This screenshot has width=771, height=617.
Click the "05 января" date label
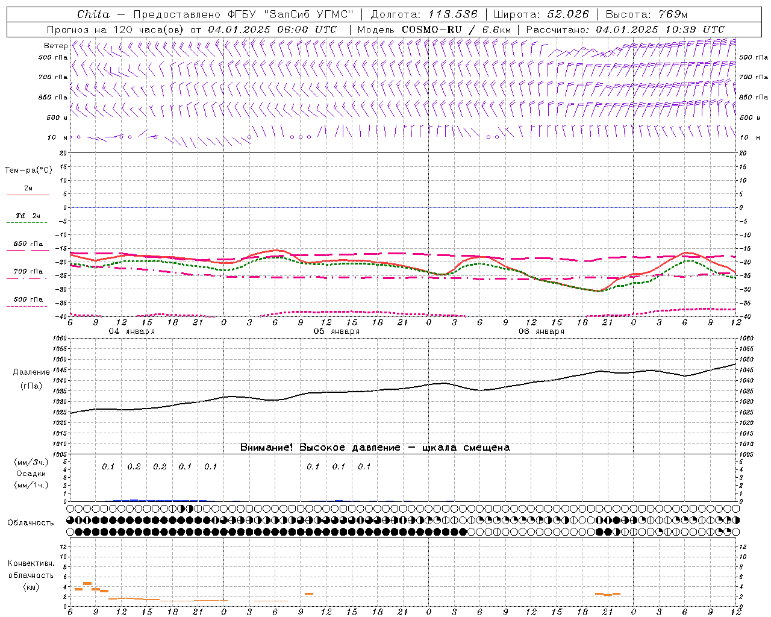click(336, 331)
